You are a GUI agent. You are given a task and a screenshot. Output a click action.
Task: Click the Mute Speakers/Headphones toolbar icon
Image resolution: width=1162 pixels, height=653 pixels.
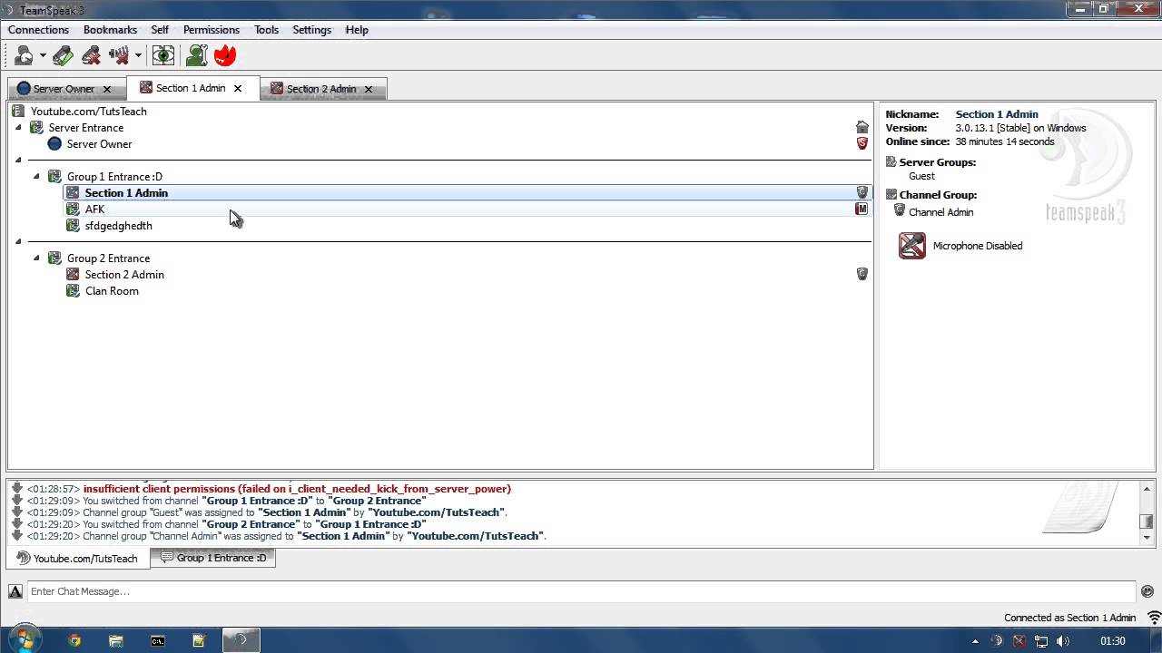click(x=118, y=55)
